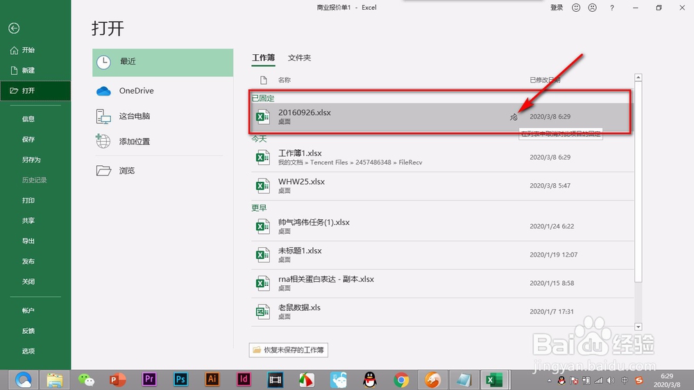The image size is (694, 390).
Task: Open 帅气鸿伟任务(1).xlsx
Action: 441,226
